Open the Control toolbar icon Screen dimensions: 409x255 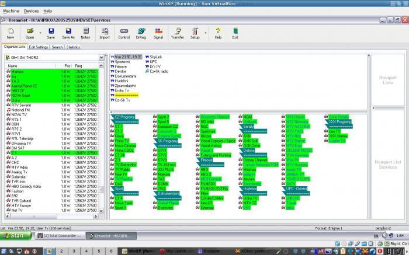point(124,33)
